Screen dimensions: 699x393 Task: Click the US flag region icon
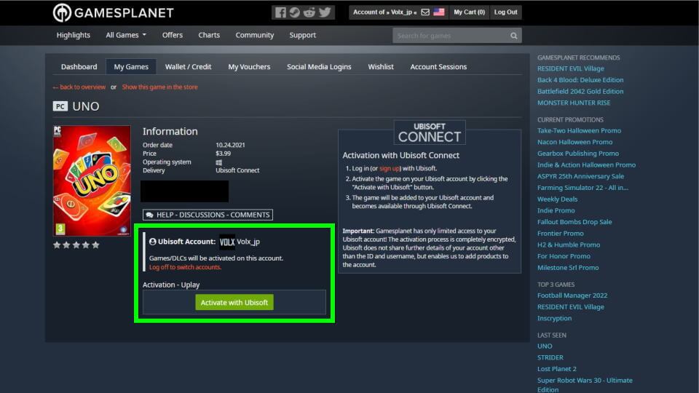tap(439, 12)
